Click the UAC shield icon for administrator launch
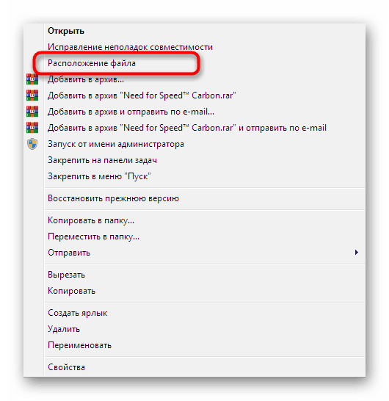 [x=32, y=144]
